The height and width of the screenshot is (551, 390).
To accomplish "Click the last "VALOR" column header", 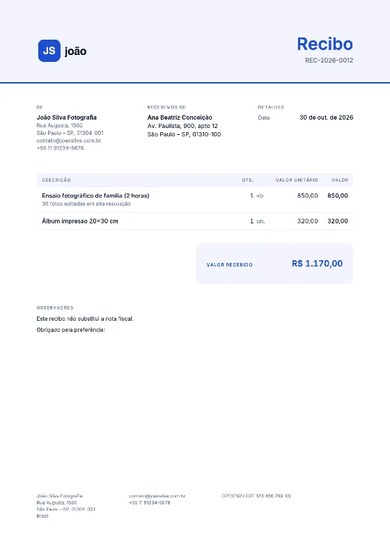I will [340, 180].
